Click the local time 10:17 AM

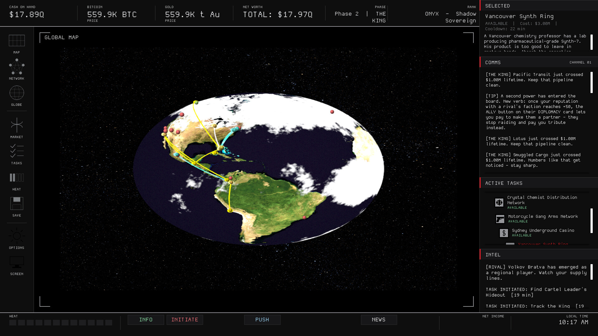(x=573, y=322)
